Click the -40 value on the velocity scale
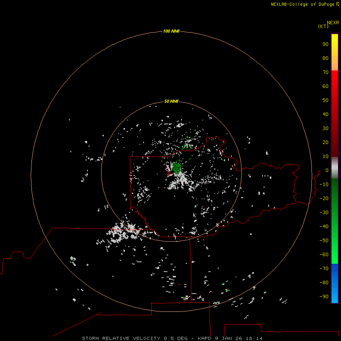Viewport: 341px width, 341px height. 324,227
